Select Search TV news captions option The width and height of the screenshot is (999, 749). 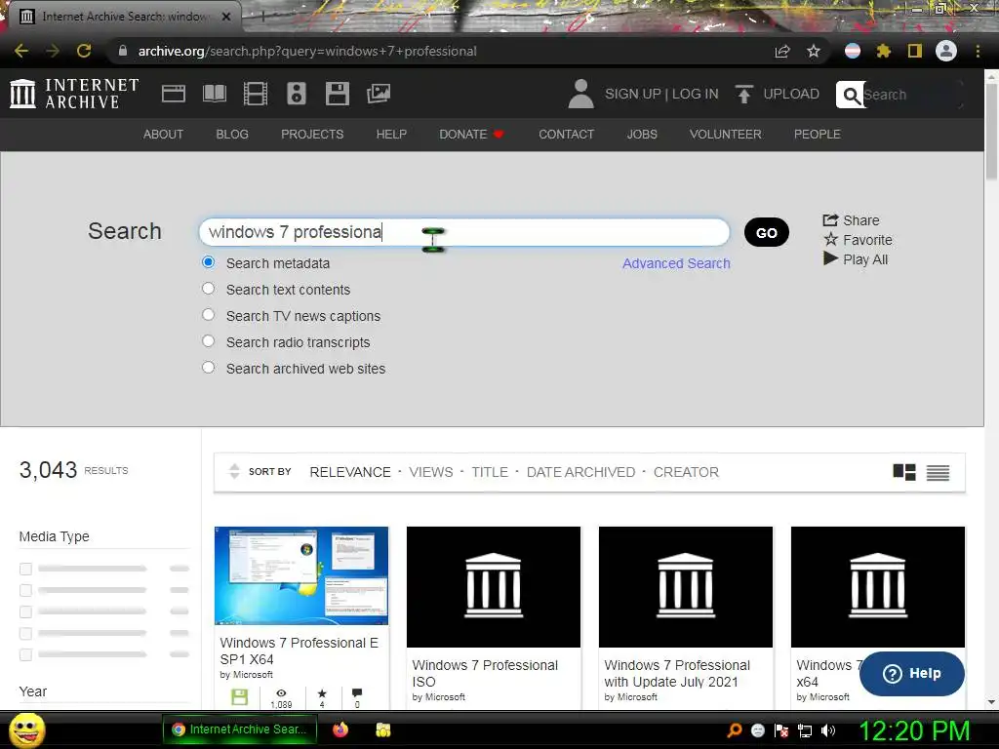(209, 315)
